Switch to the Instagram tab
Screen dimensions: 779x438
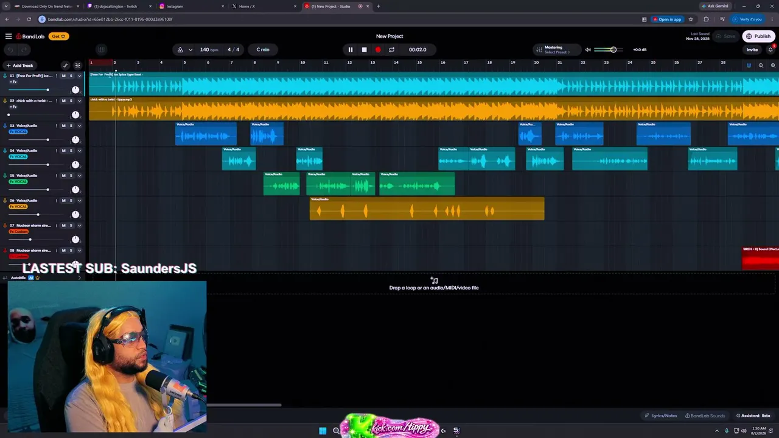[x=190, y=6]
